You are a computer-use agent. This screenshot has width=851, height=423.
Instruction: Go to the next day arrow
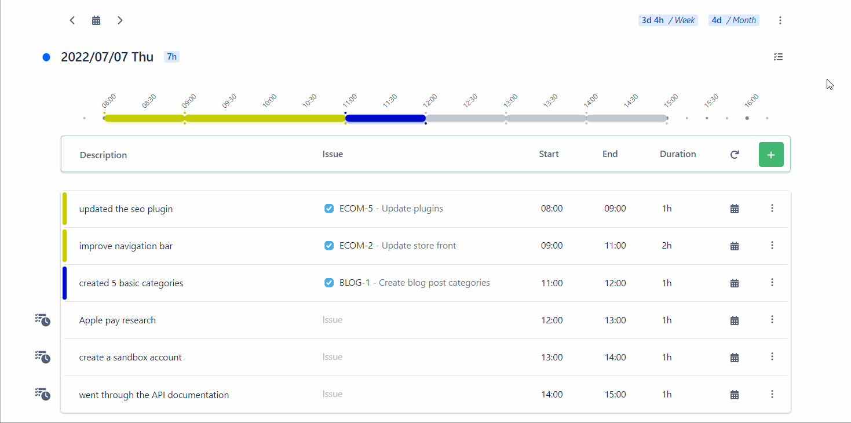(120, 20)
